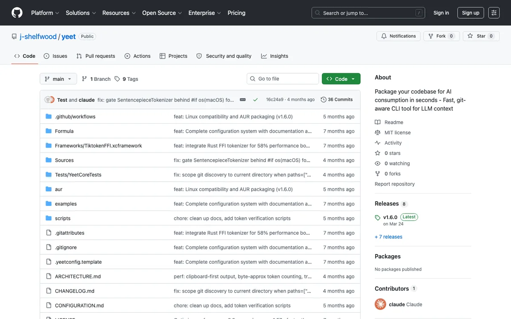Screen dimensions: 511x319
Task: Open the 0 stars link
Action: 392,153
